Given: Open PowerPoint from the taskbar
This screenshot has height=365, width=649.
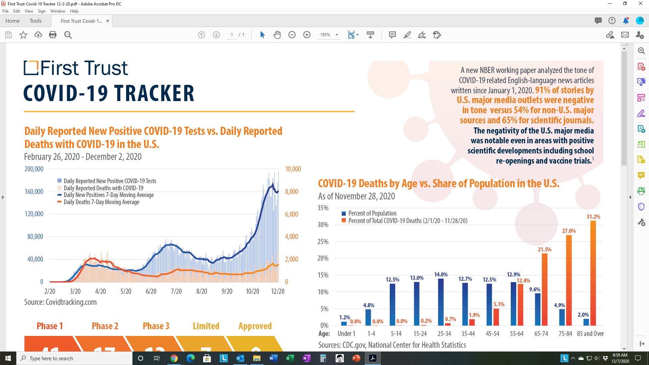Looking at the screenshot, I should pos(356,358).
